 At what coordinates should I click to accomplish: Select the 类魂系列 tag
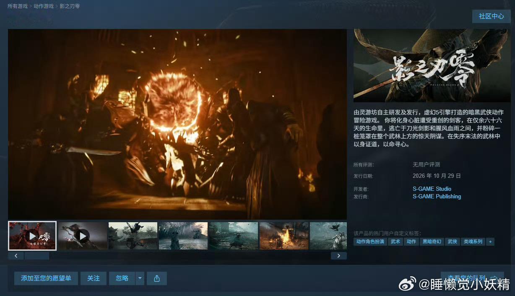click(473, 242)
